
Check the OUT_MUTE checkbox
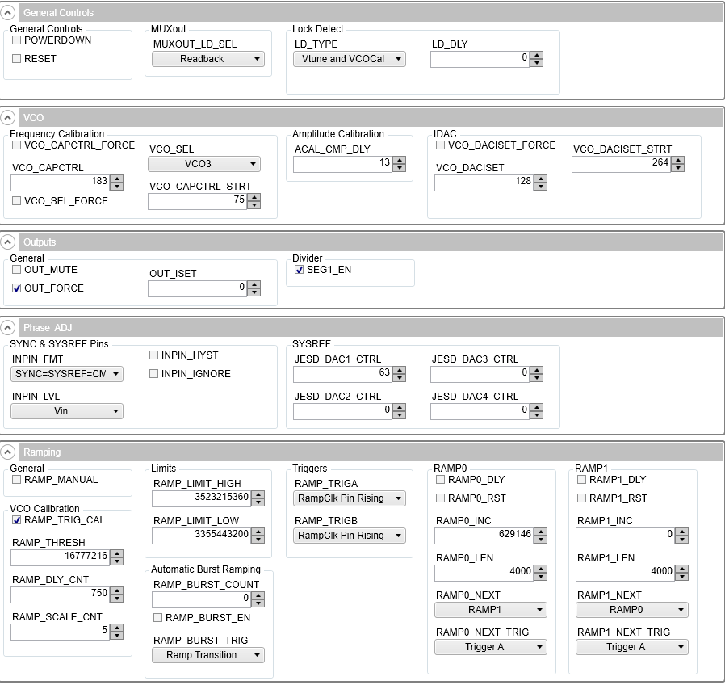(x=17, y=270)
